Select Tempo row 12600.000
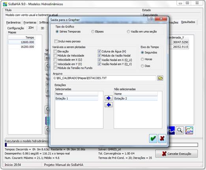The image size is (206, 170). coord(22,42)
